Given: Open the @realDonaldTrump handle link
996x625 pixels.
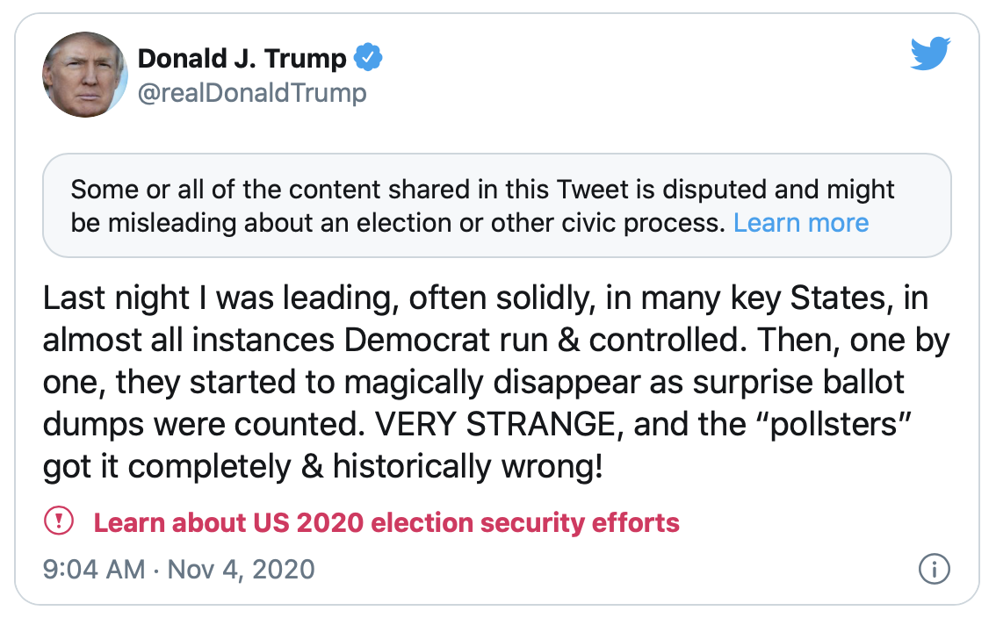Looking at the screenshot, I should pos(252,92).
